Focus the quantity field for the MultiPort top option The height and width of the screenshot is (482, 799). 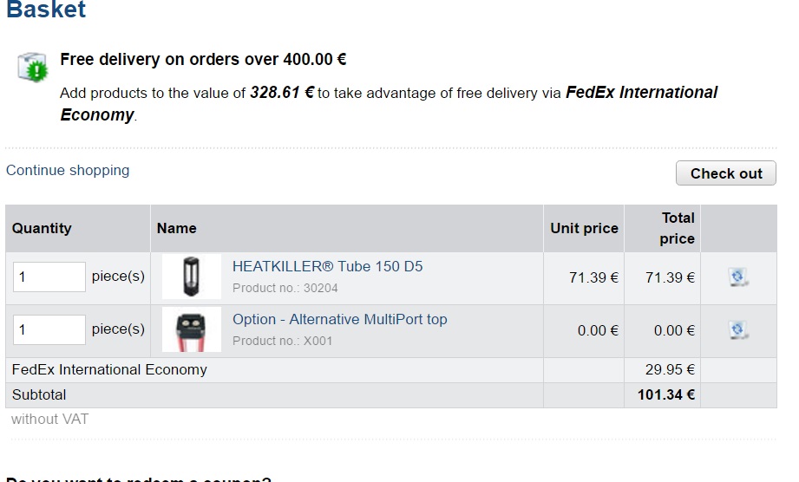[x=49, y=329]
